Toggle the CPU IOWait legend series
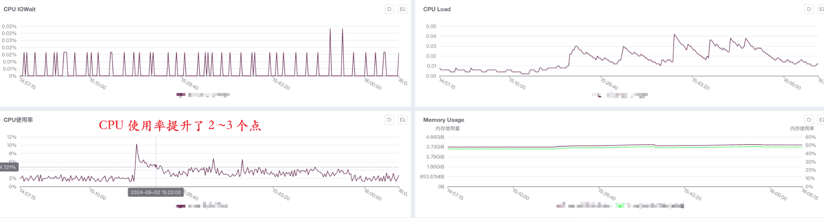The width and height of the screenshot is (824, 218). [203, 94]
